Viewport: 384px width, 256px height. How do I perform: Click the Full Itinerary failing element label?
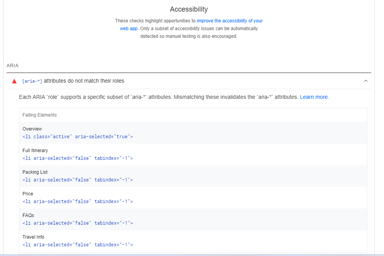click(x=35, y=151)
